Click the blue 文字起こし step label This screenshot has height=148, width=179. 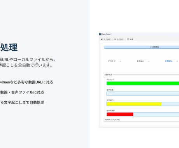coord(168,61)
